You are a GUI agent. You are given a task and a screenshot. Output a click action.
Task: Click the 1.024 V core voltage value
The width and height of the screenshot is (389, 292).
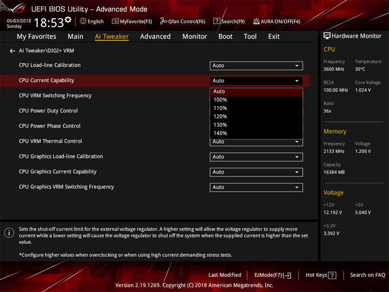click(x=363, y=90)
